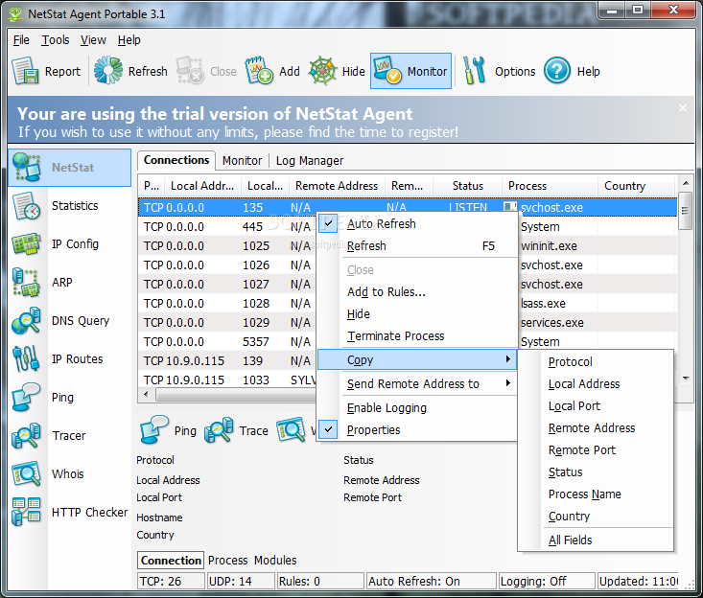Click the magnifier icon right of Trace

tap(291, 430)
